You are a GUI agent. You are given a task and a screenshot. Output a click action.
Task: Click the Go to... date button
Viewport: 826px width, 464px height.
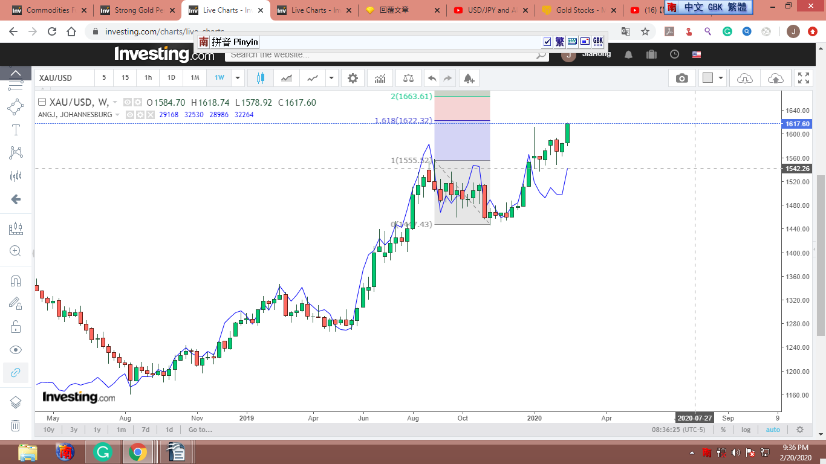pyautogui.click(x=200, y=430)
